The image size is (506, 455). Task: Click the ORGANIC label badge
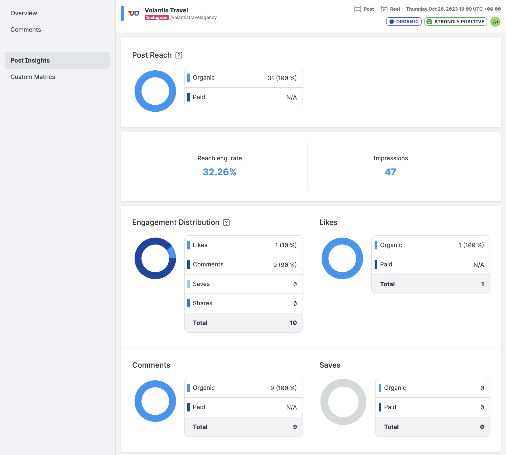point(404,22)
